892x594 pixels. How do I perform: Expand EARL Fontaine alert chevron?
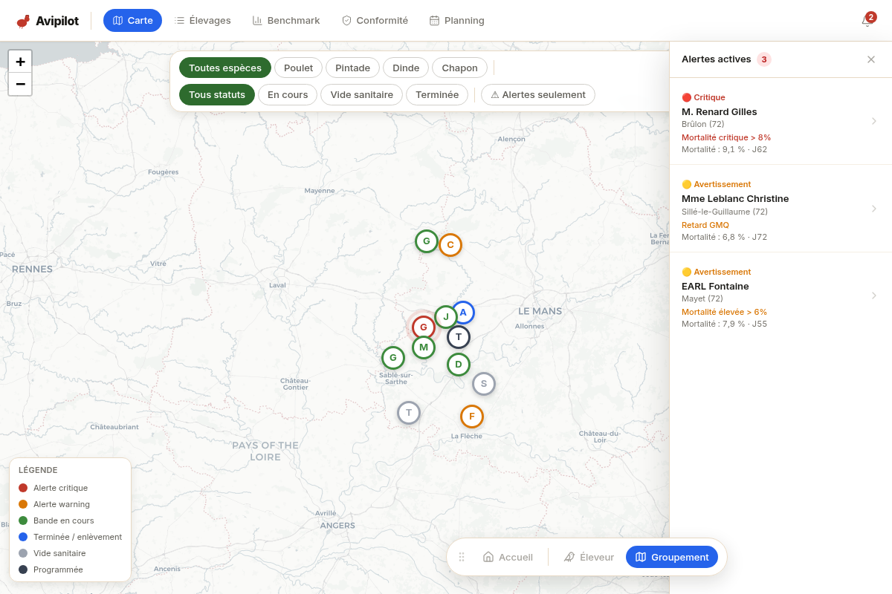coord(874,296)
